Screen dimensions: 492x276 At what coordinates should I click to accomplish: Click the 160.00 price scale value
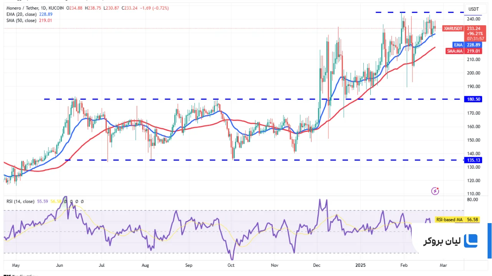pos(473,127)
